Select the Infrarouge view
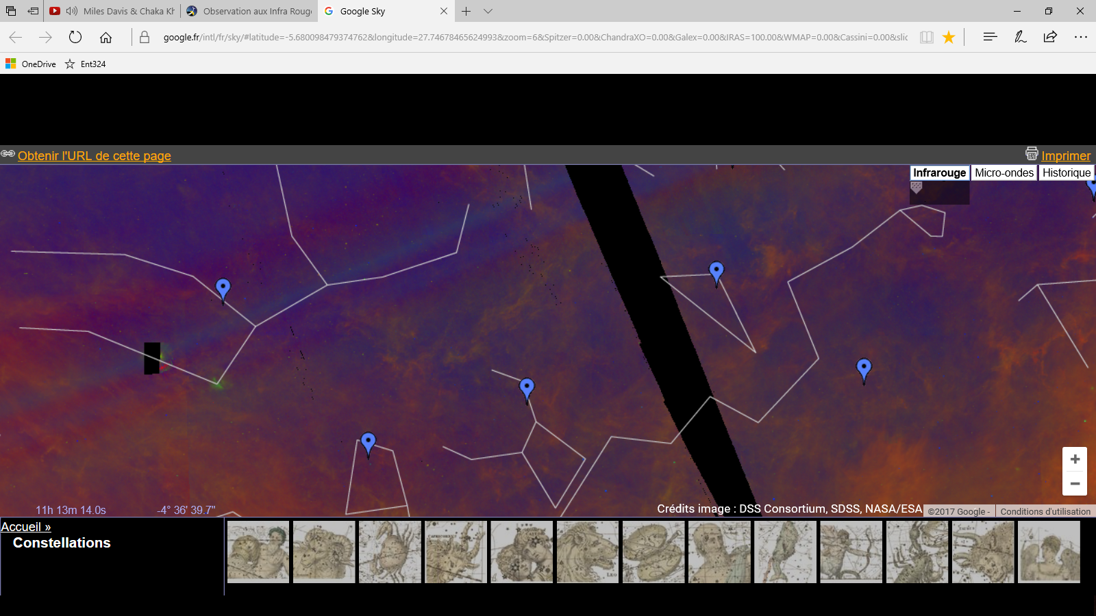 point(940,173)
